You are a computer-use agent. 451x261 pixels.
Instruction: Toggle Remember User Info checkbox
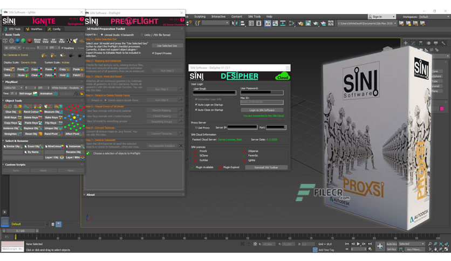pos(196,99)
